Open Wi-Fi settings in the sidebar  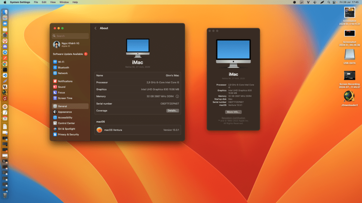coord(70,62)
